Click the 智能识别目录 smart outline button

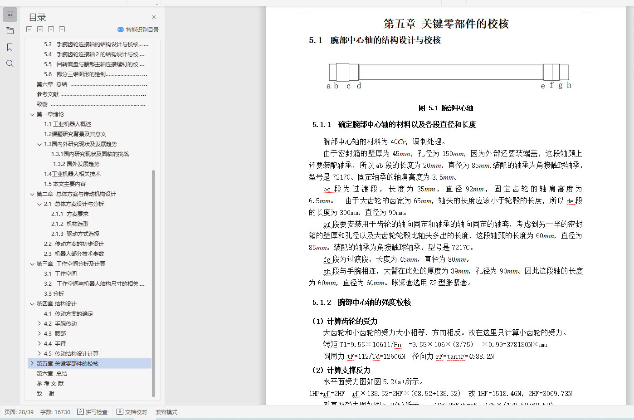(x=138, y=29)
